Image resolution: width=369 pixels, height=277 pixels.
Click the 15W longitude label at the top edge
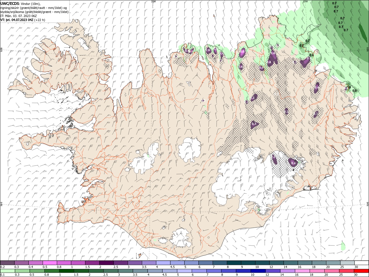[x=305, y=1]
